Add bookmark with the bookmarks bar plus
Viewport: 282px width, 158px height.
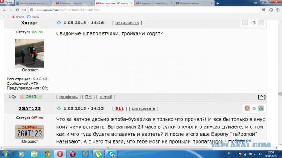tap(4, 17)
